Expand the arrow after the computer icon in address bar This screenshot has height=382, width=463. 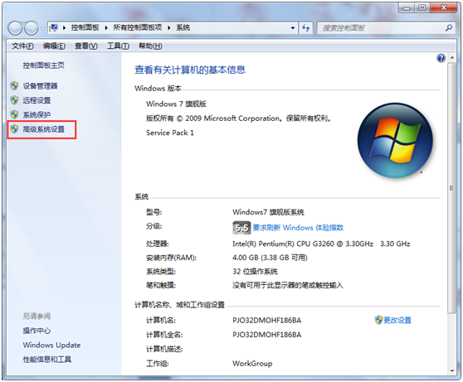click(64, 27)
